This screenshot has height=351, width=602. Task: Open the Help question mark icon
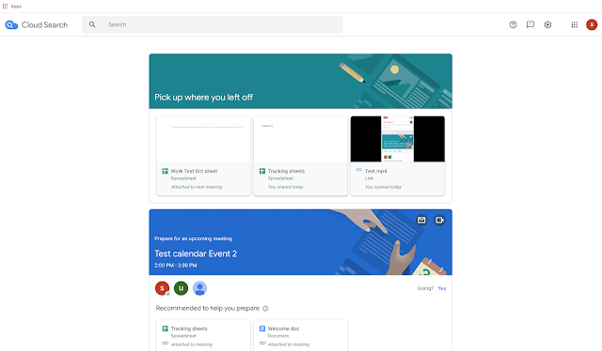(513, 24)
